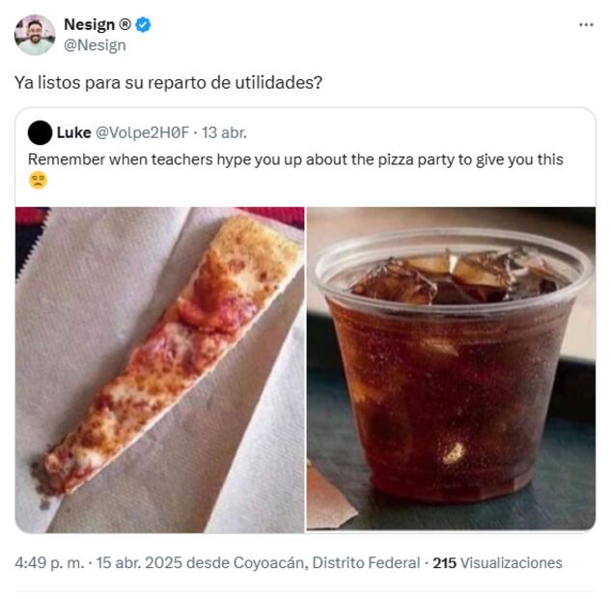
Task: Go to the @Volpe2H0F handle
Action: tap(144, 132)
